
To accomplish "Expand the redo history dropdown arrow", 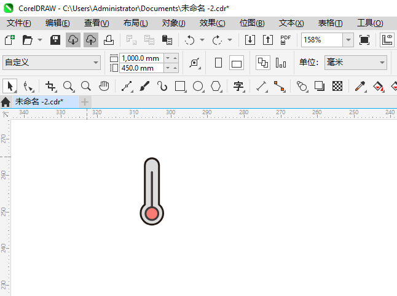I will point(230,40).
